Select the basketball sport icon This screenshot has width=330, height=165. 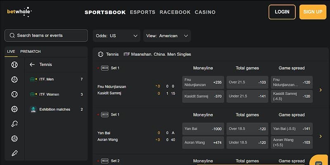click(14, 109)
